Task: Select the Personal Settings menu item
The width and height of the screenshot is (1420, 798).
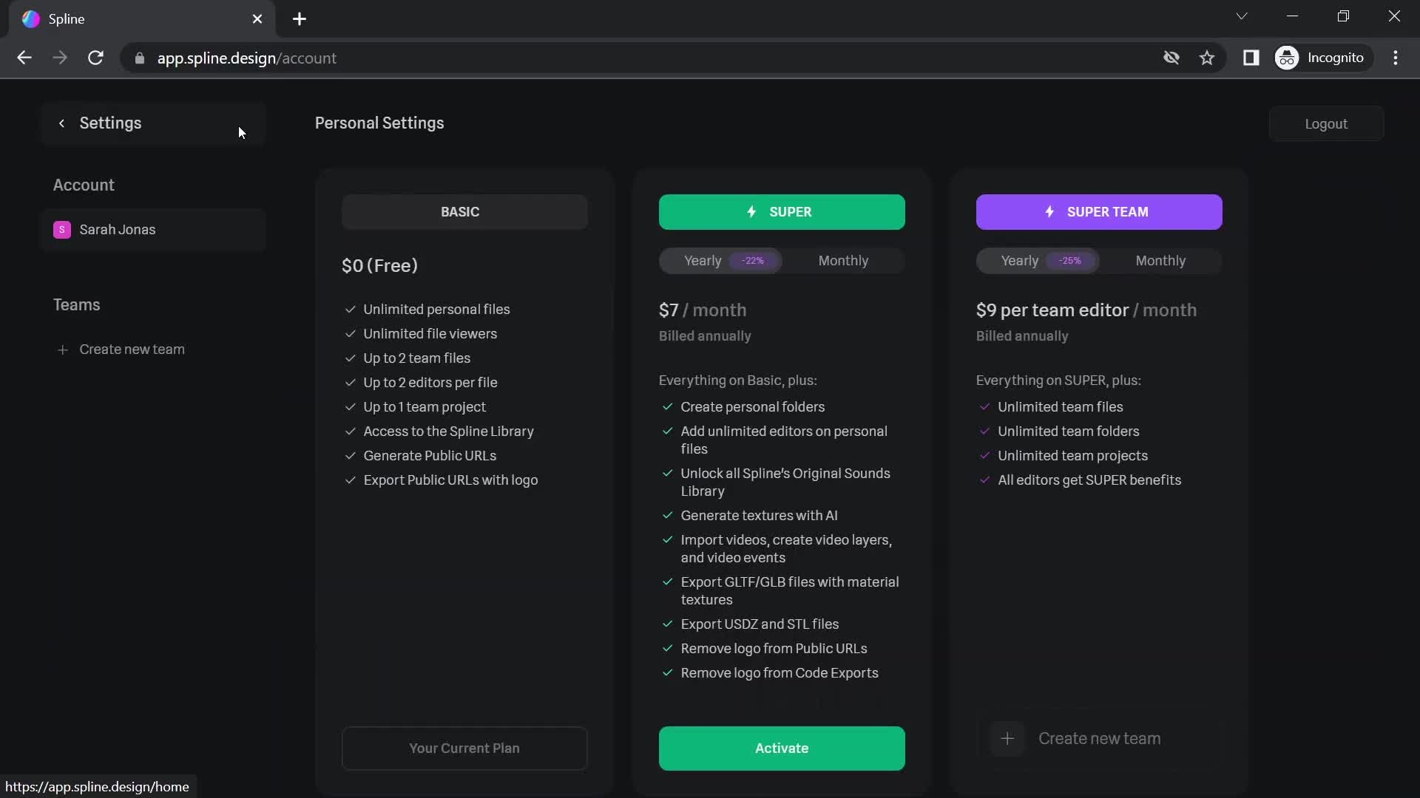Action: [379, 123]
